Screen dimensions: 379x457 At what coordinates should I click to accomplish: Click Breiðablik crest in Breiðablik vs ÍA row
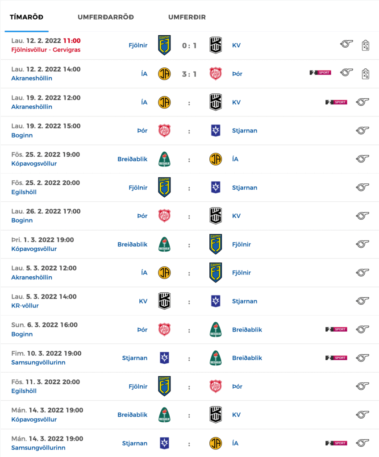click(x=164, y=159)
